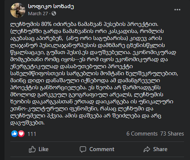
Task: View the 73 Shares list
Action: (x=172, y=134)
